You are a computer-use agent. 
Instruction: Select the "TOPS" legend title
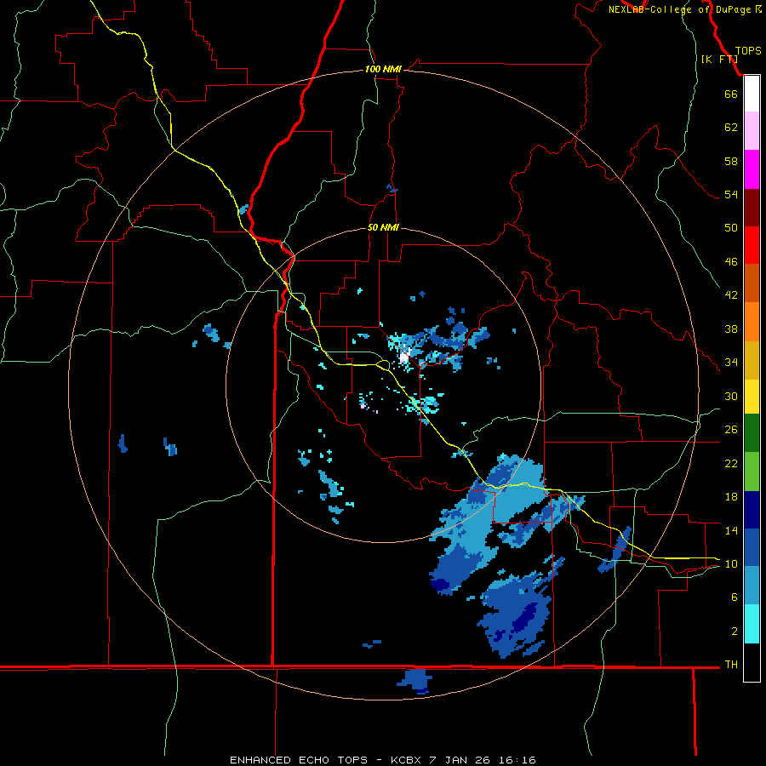(748, 51)
